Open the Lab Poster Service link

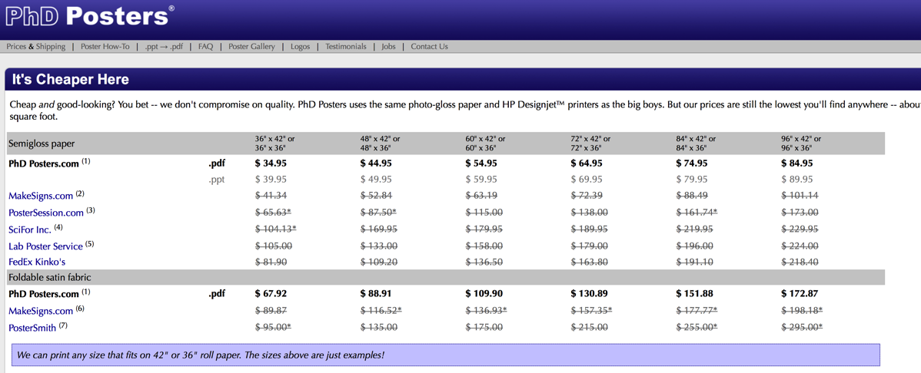pos(45,246)
